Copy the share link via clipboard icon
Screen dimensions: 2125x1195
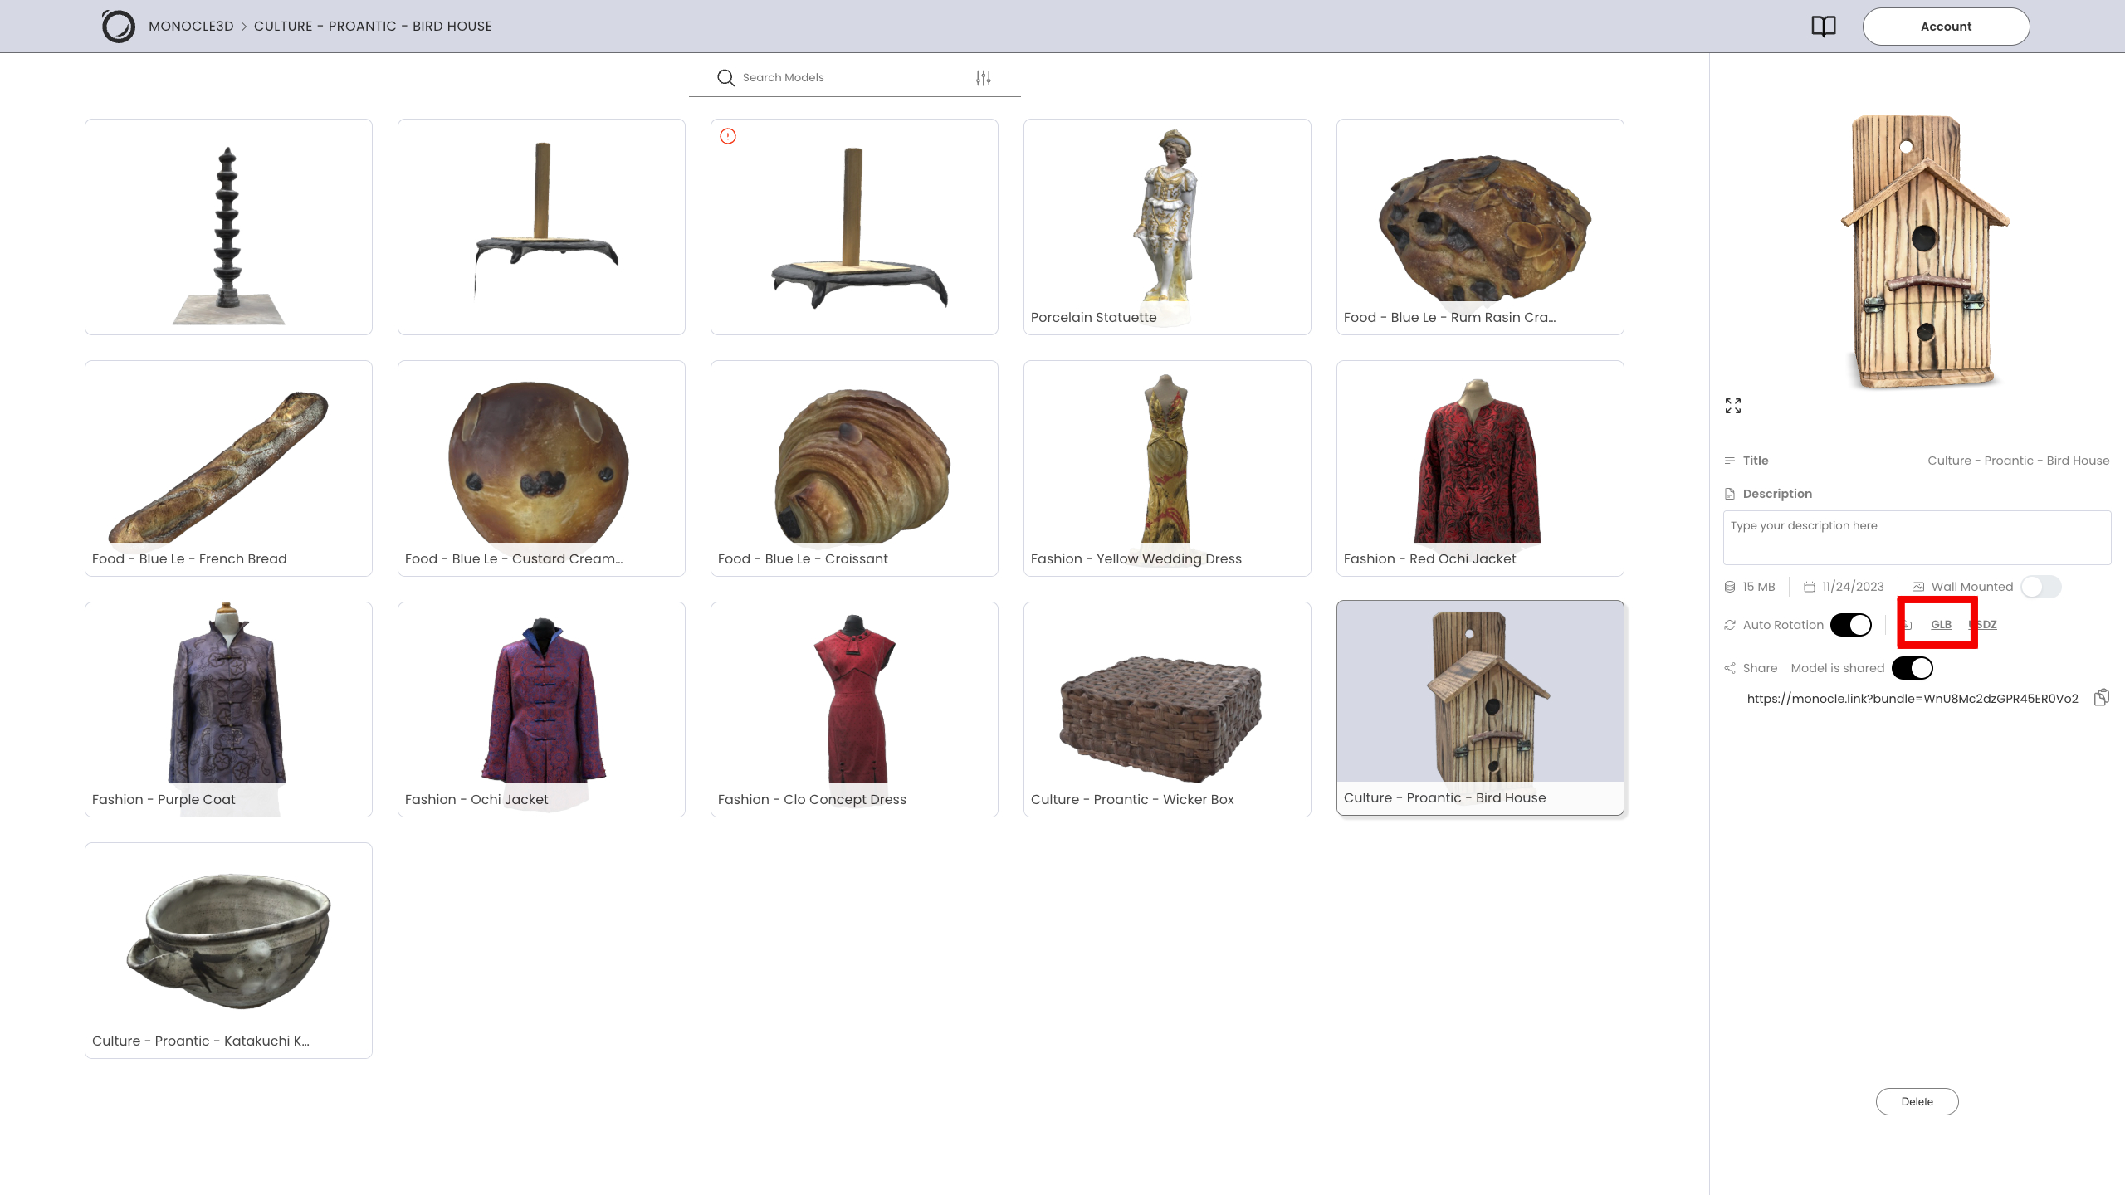point(2101,698)
